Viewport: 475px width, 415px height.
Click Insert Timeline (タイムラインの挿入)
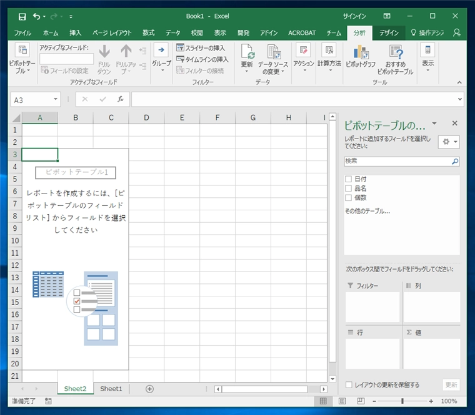click(202, 59)
